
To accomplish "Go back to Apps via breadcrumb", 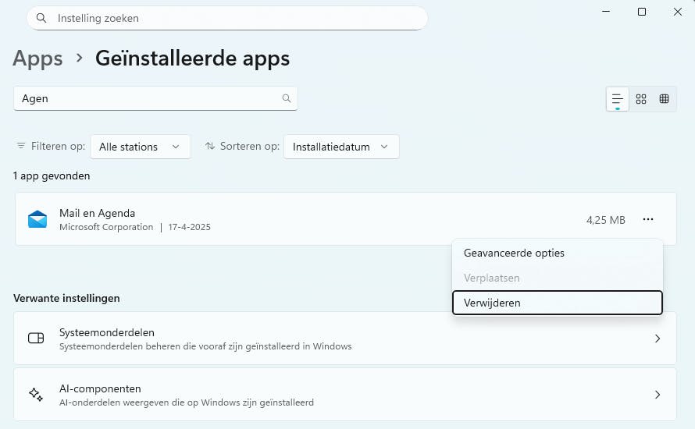I will [x=37, y=58].
